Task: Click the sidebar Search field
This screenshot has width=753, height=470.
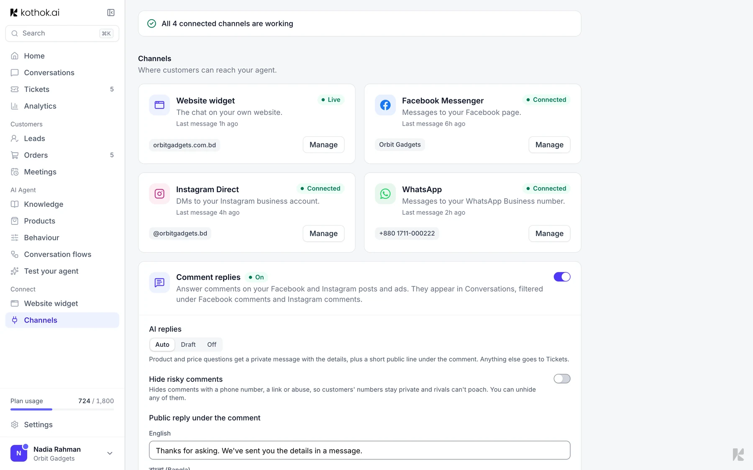Action: [x=62, y=33]
